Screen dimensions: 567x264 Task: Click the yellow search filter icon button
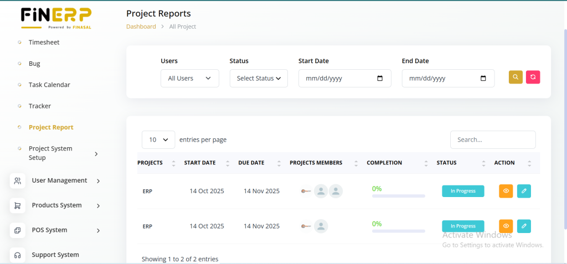pos(516,77)
